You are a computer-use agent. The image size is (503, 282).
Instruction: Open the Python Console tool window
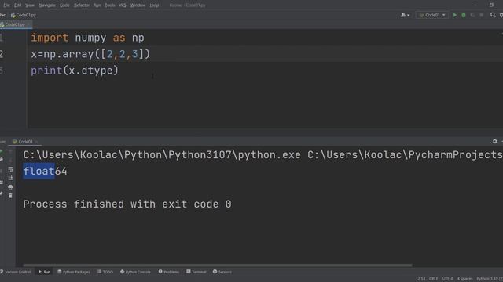[135, 272]
